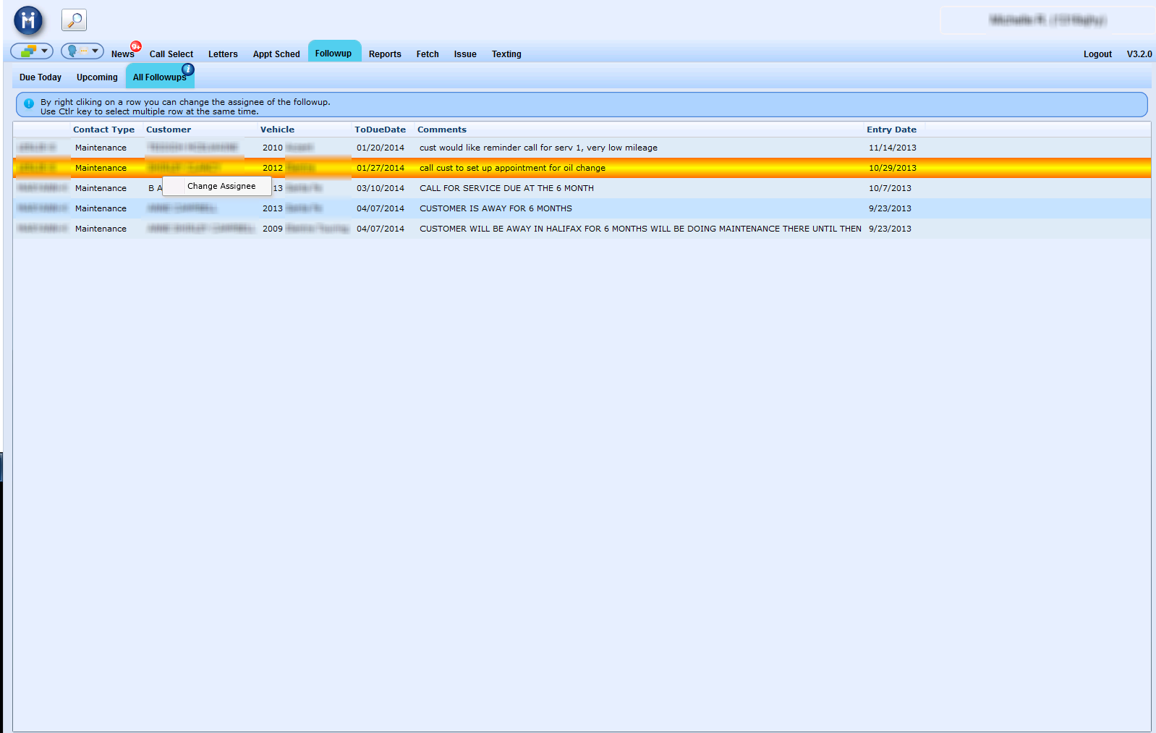Open the Reports tab

click(384, 54)
